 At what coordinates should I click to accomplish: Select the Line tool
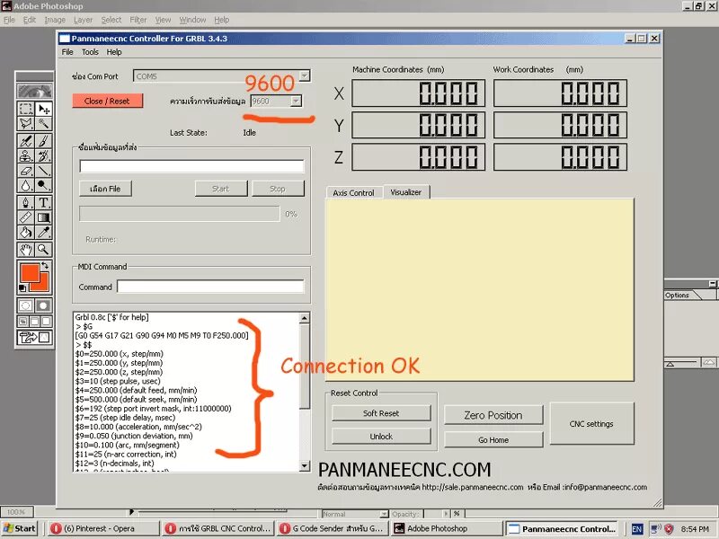point(43,171)
